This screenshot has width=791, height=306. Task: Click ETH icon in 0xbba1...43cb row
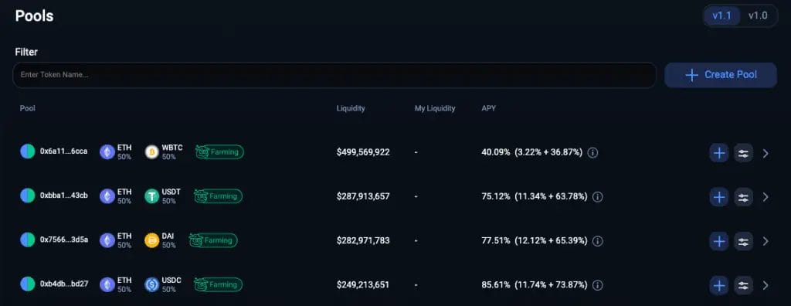point(107,196)
